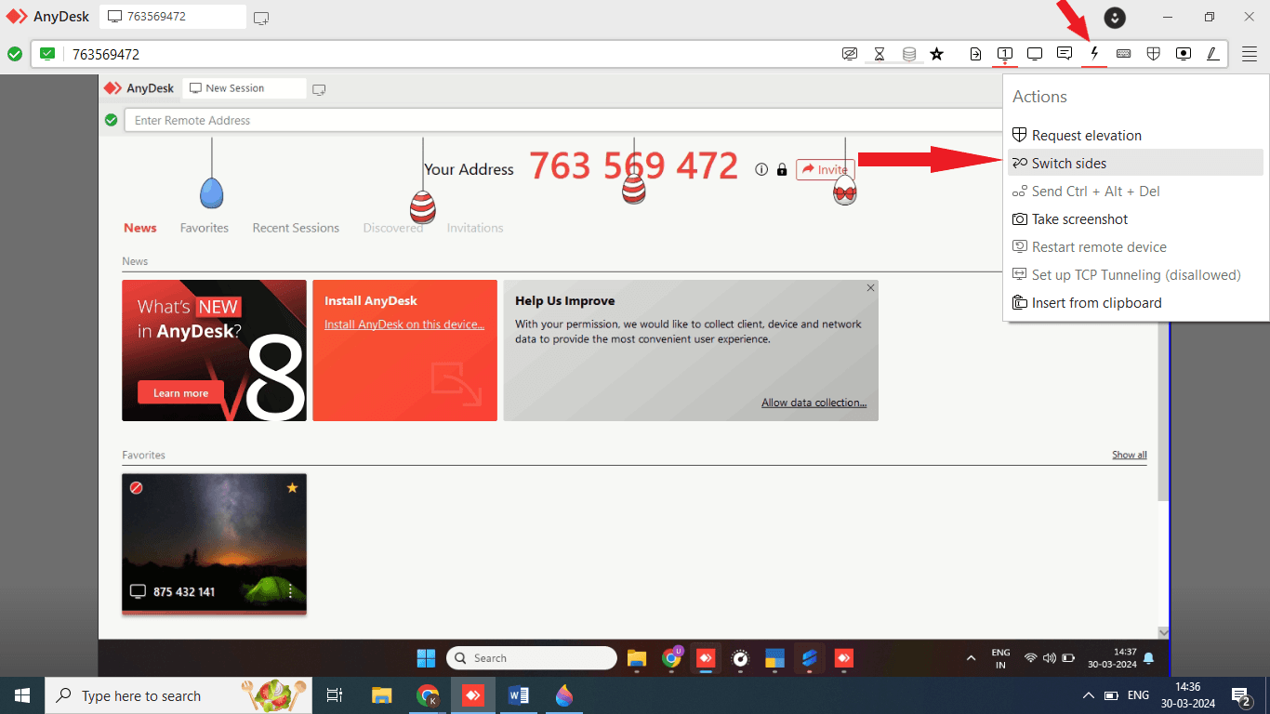The image size is (1270, 714).
Task: Select remote monitor 1 icon
Action: [x=1005, y=54]
